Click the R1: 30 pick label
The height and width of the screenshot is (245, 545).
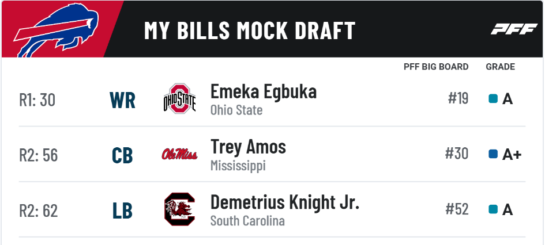37,100
